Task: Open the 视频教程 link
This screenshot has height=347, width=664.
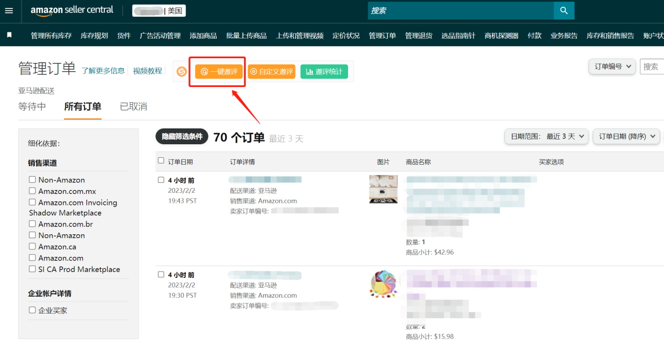Action: pyautogui.click(x=147, y=70)
